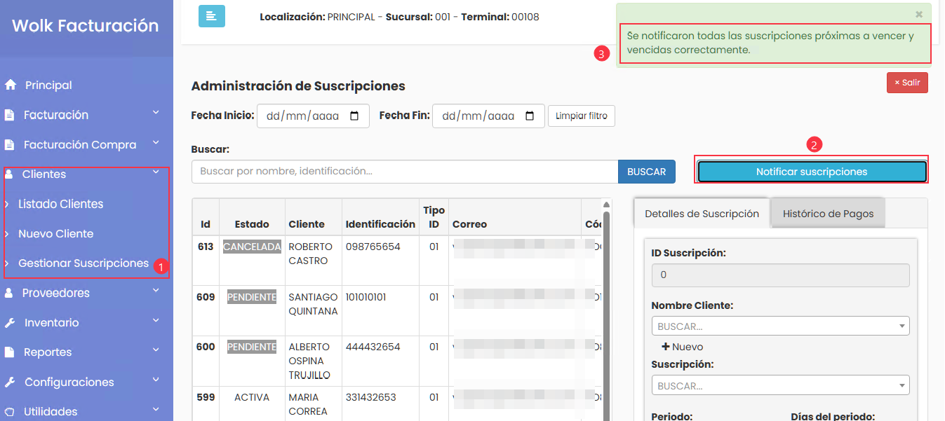Click the Clientes user icon
Image resolution: width=945 pixels, height=421 pixels.
pos(9,174)
